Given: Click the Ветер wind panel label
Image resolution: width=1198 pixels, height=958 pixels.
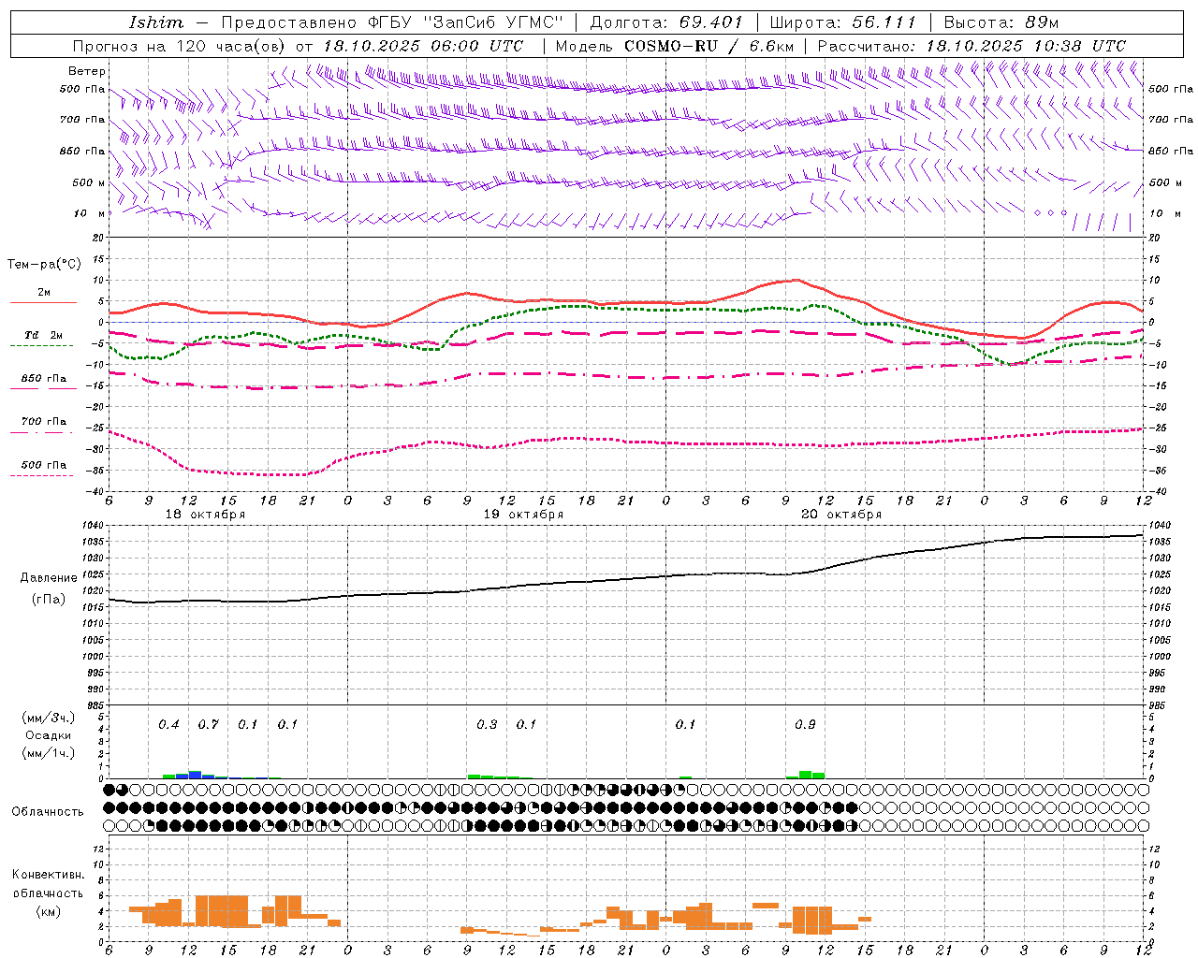Looking at the screenshot, I should [87, 71].
